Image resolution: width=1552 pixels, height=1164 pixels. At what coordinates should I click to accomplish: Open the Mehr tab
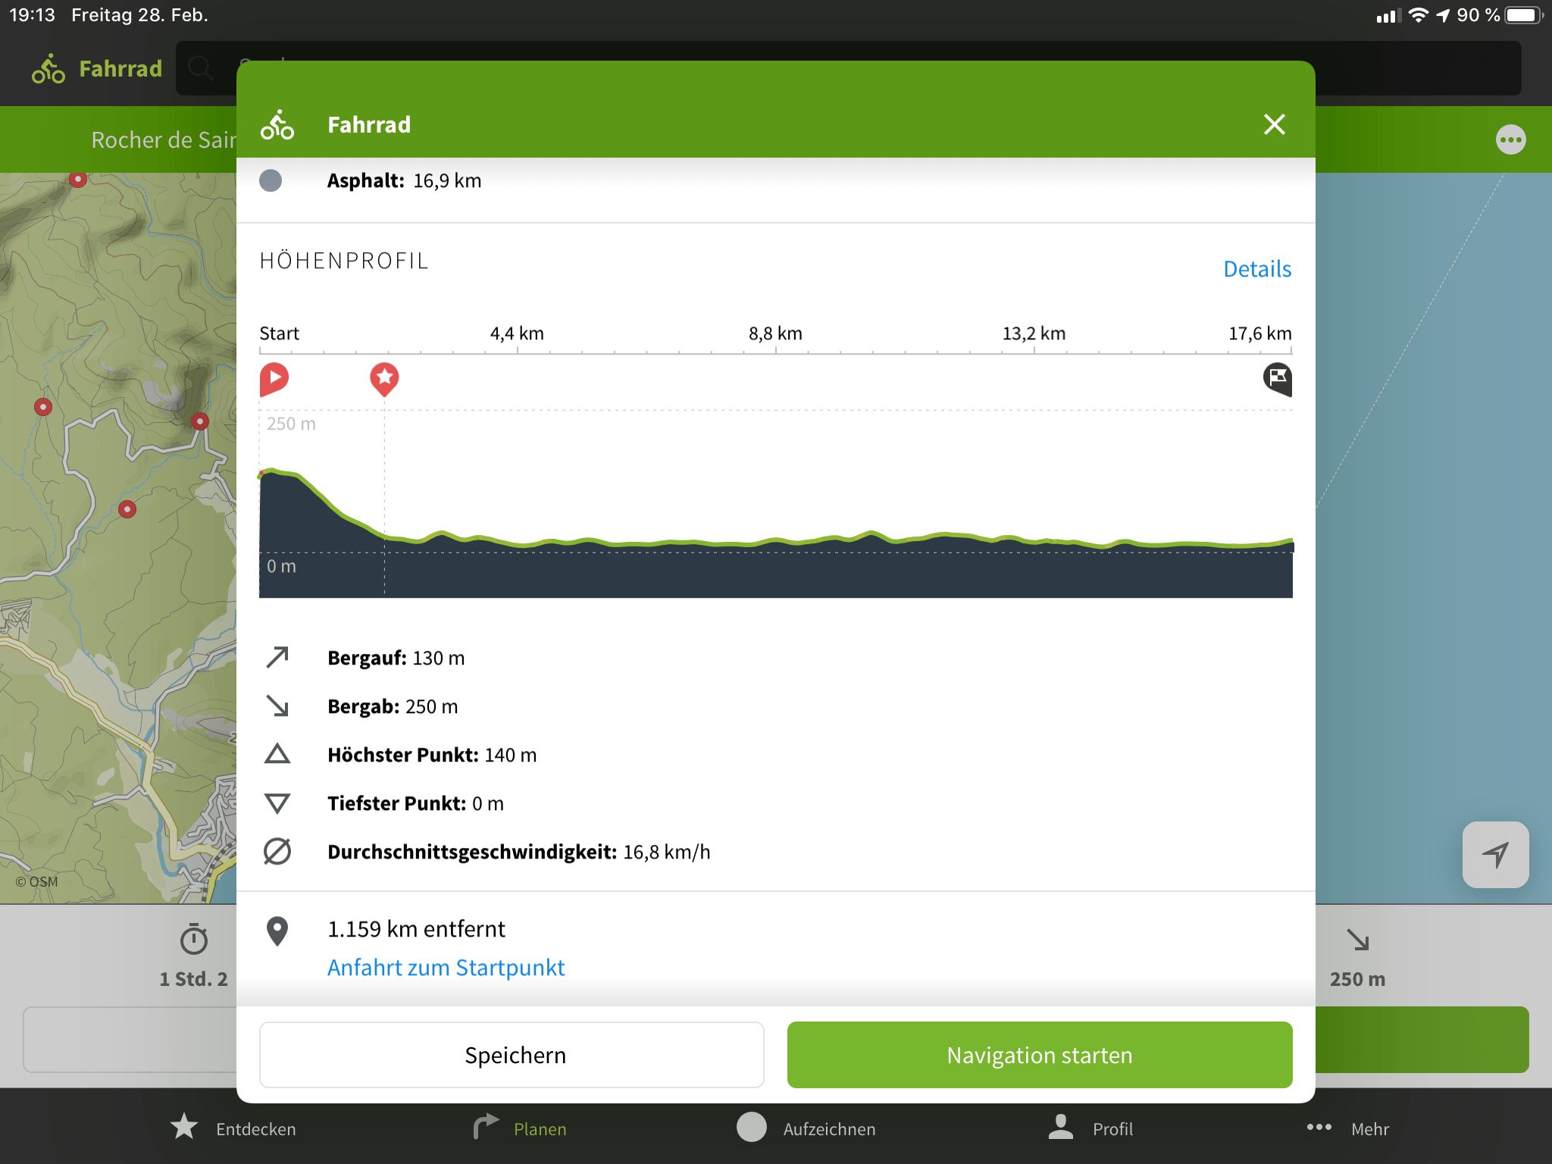tap(1348, 1128)
